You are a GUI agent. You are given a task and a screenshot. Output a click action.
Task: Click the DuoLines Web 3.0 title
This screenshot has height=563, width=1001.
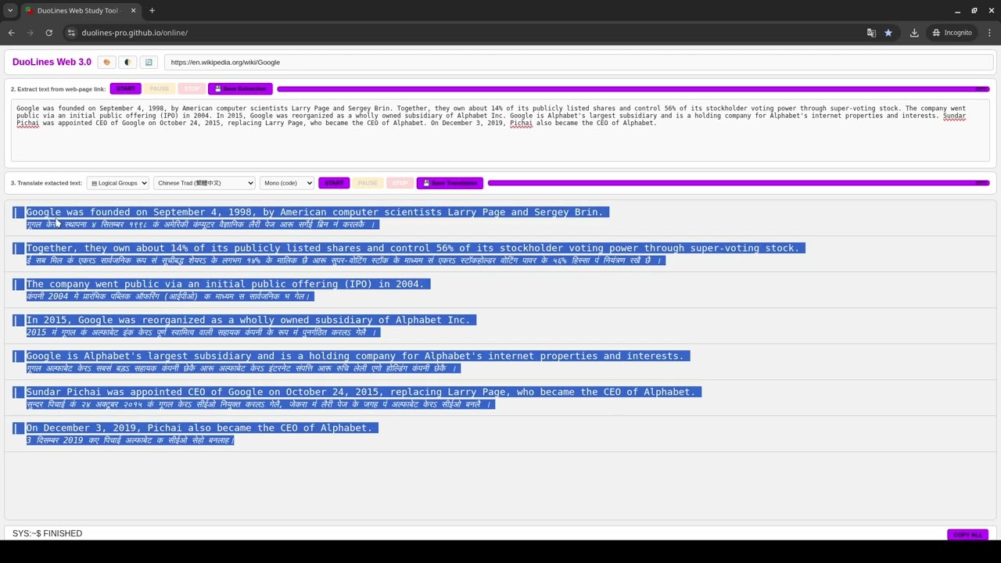point(52,63)
